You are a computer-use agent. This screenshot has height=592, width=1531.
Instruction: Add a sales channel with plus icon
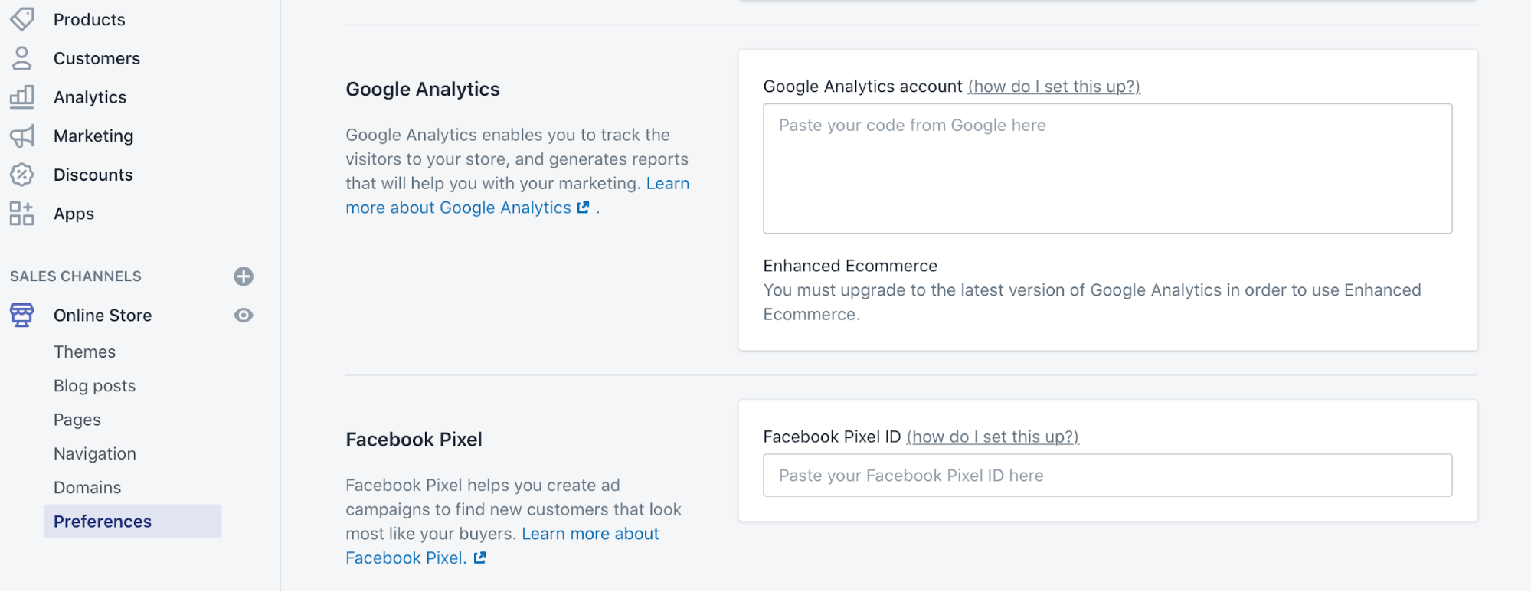[244, 276]
